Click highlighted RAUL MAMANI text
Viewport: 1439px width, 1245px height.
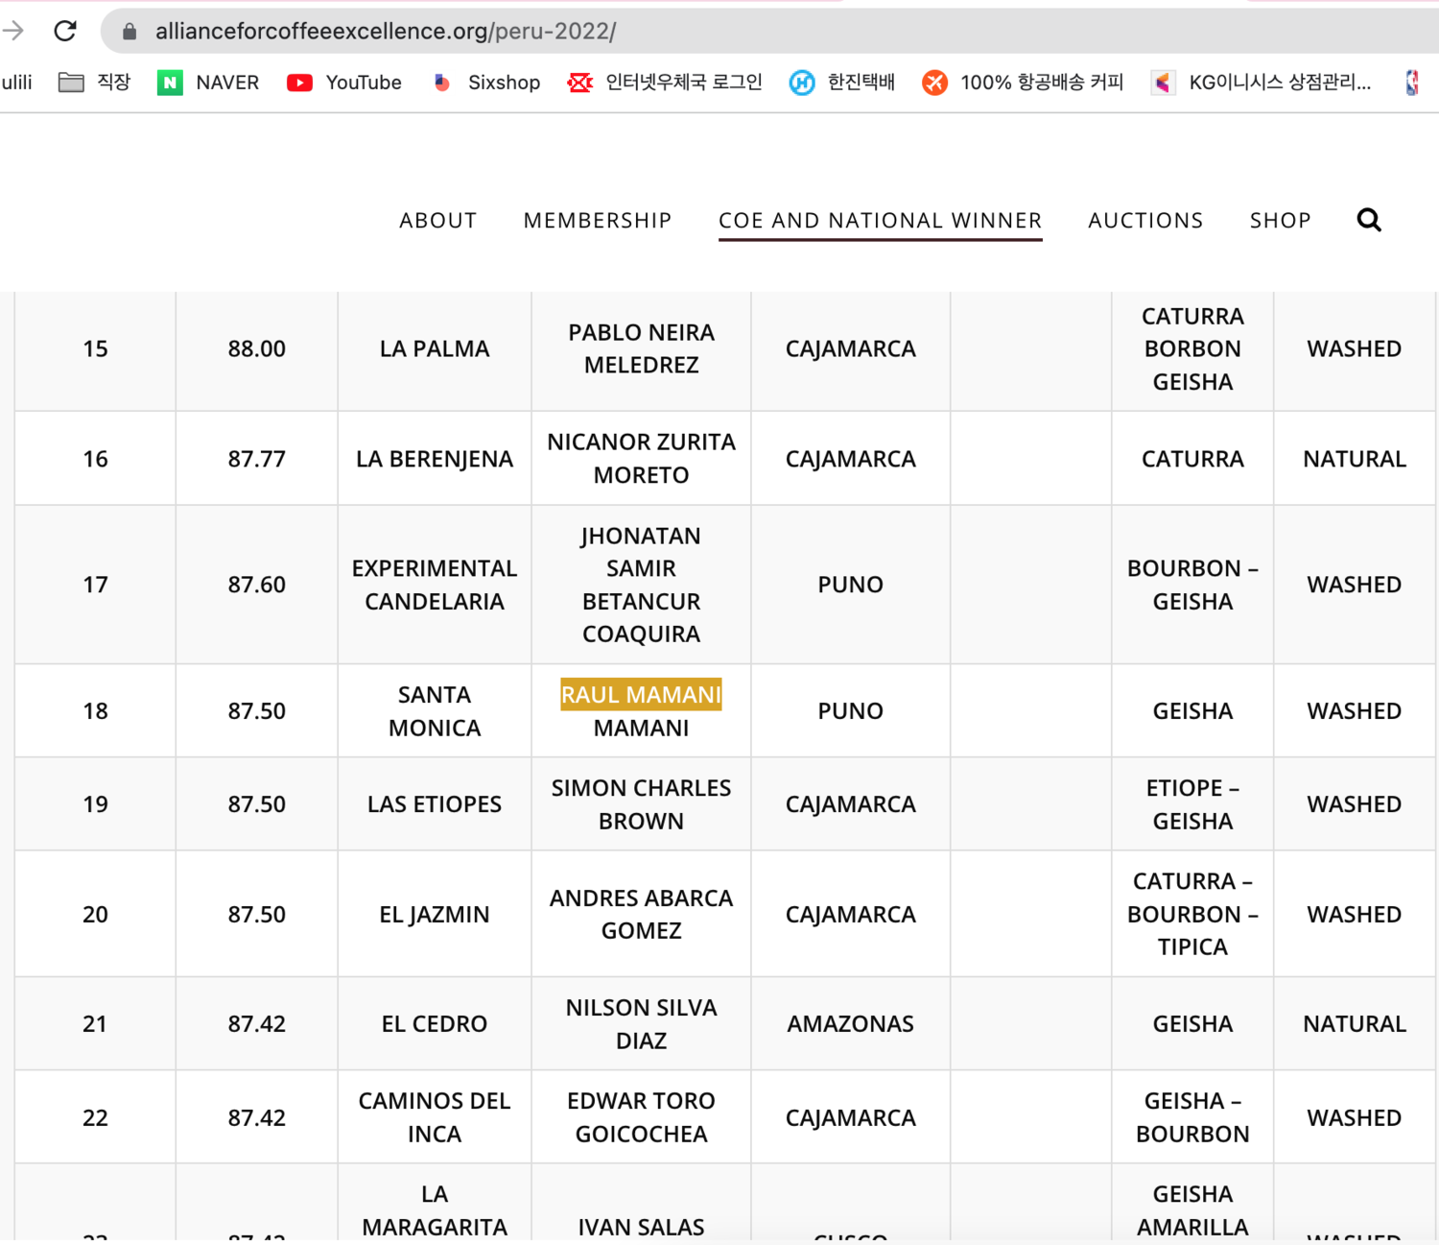point(641,695)
